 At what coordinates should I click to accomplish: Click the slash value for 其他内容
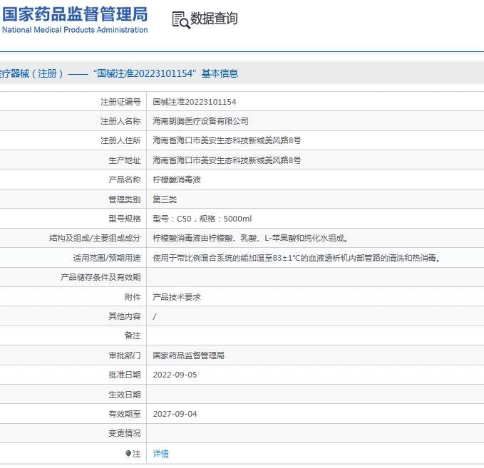[155, 316]
